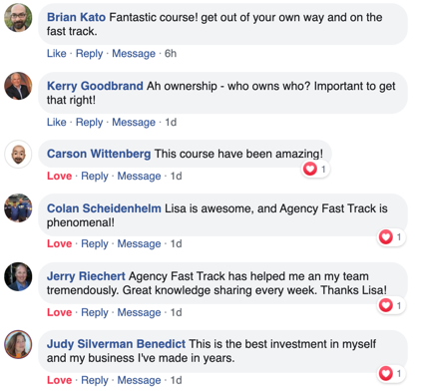Screen dimensions: 424x391
Task: Open Brian Kato's profile picture
Action: 18,18
